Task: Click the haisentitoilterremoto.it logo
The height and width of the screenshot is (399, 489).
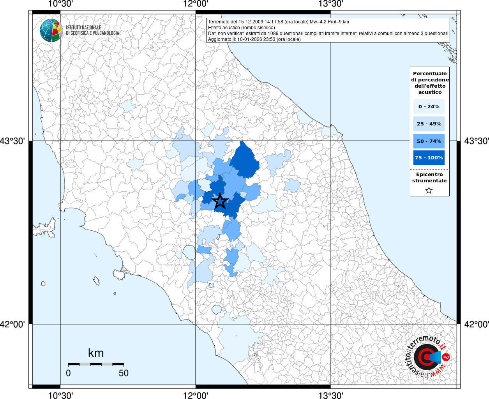Action: [428, 357]
